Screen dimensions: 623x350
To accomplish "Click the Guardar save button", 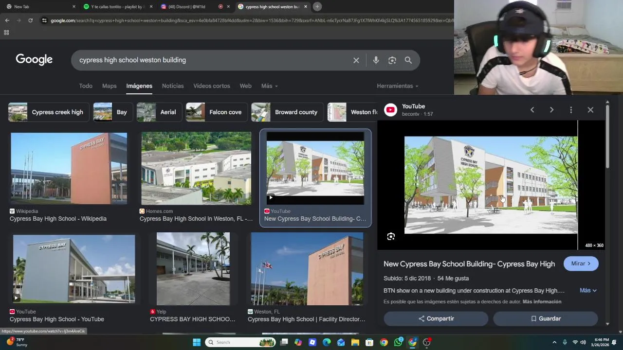I will (545, 318).
